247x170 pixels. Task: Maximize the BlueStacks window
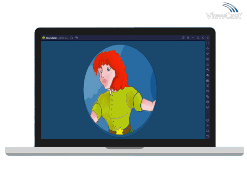(x=197, y=38)
